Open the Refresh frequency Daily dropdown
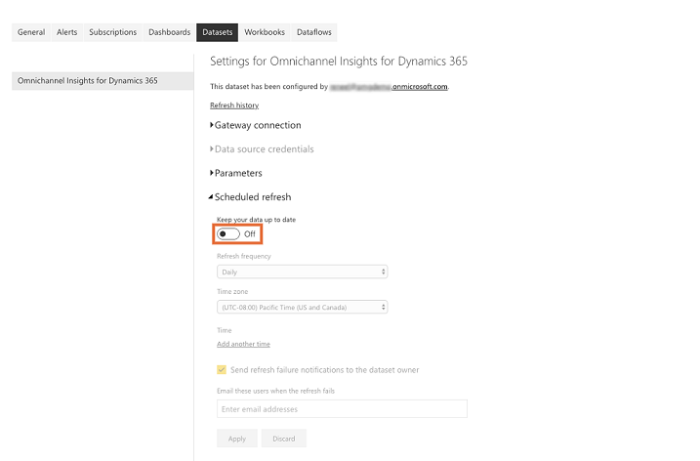 (x=303, y=272)
